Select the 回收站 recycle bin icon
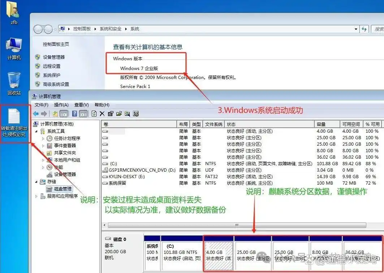384x273 pixels. [14, 84]
